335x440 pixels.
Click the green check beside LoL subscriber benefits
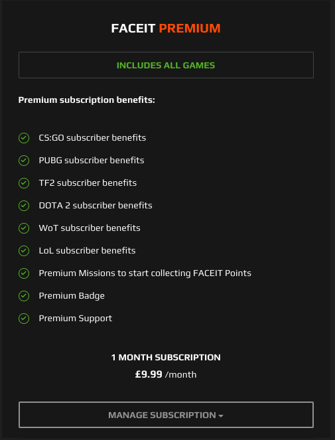pos(24,251)
